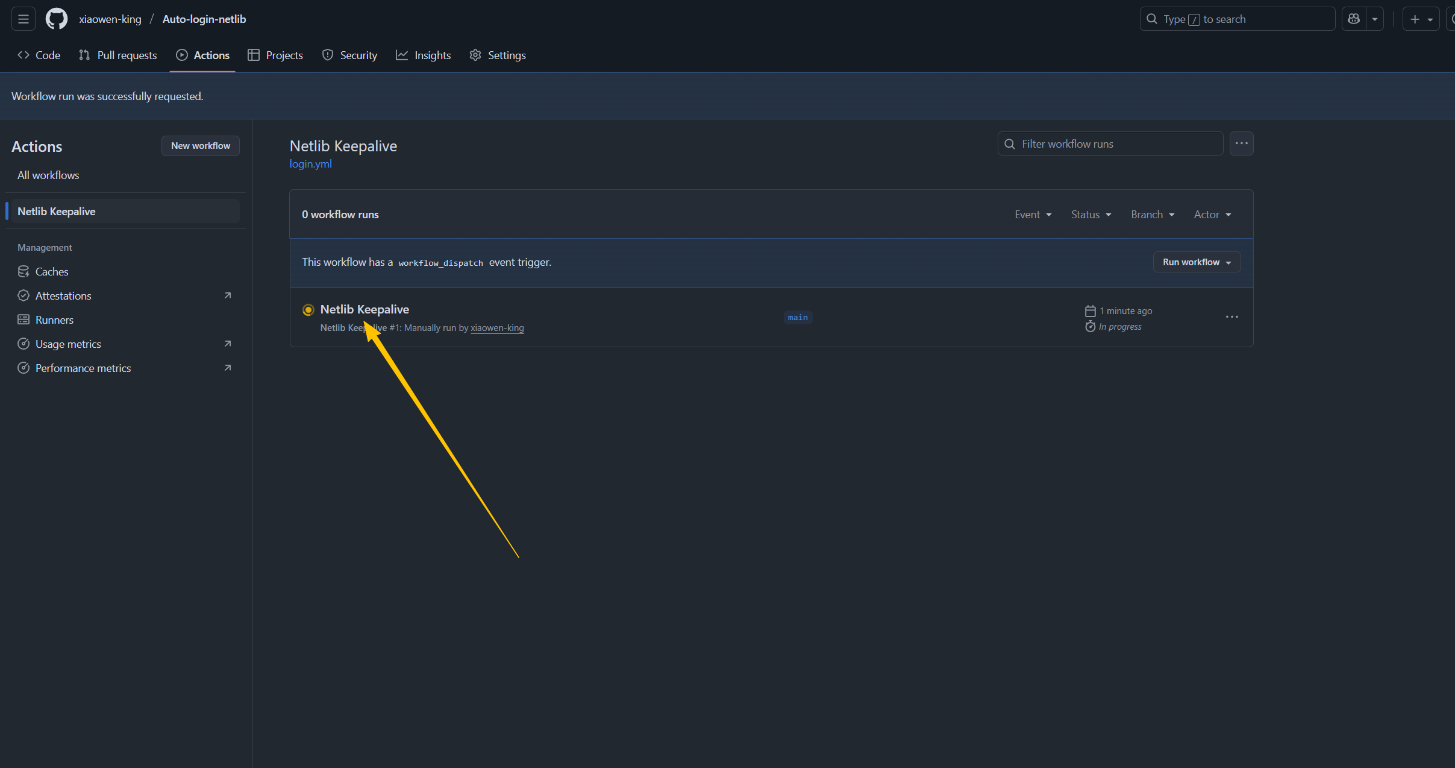
Task: Go to the Settings tab
Action: 498,55
